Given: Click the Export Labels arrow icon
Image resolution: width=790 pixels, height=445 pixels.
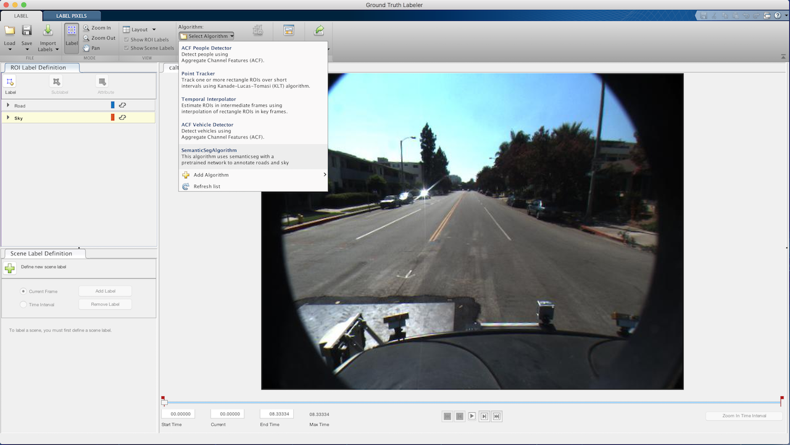Looking at the screenshot, I should 319,30.
